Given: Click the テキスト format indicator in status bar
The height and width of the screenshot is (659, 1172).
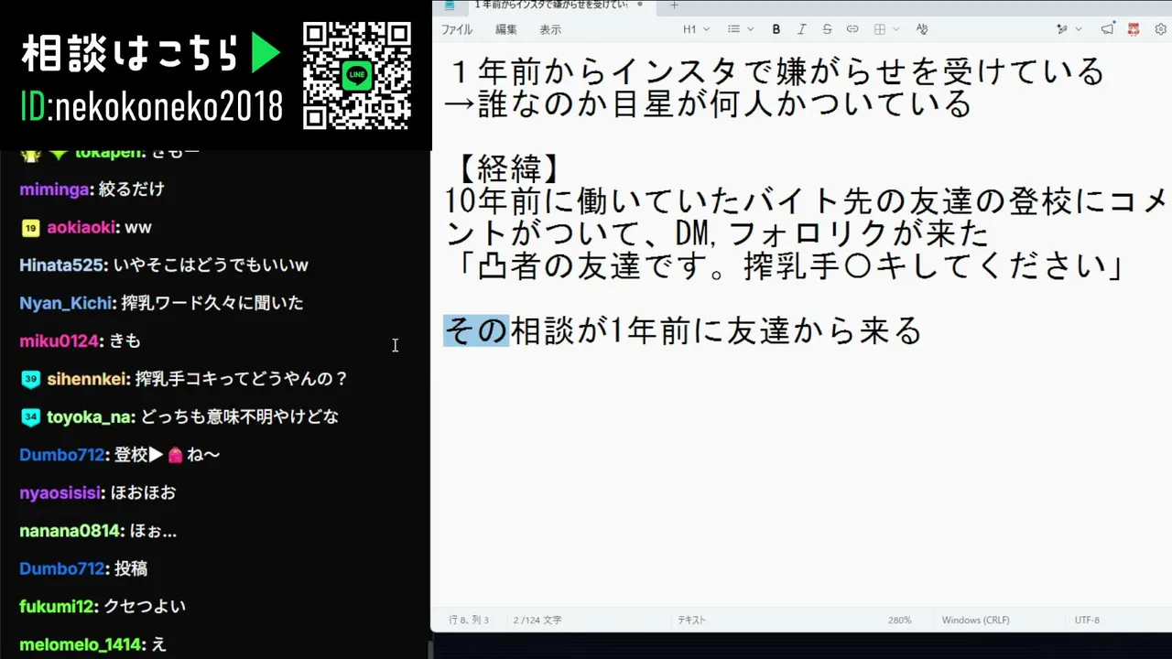Looking at the screenshot, I should point(691,620).
